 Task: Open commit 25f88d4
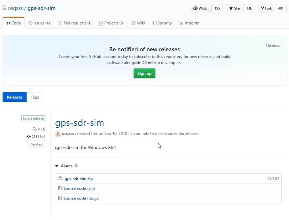coord(39,136)
